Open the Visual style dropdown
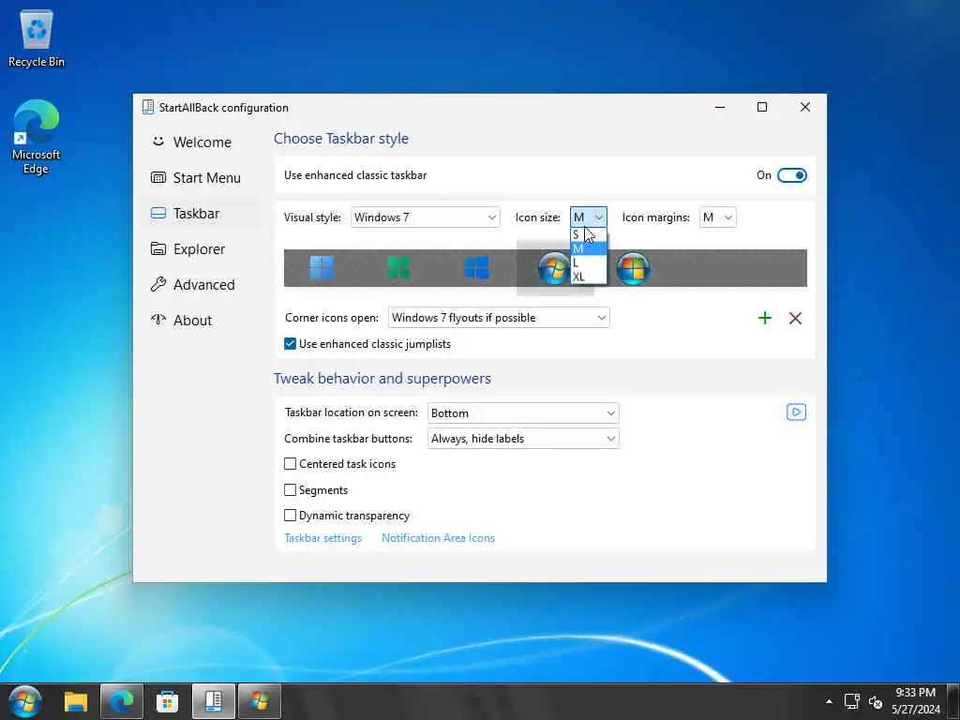Image resolution: width=960 pixels, height=720 pixels. pos(425,217)
